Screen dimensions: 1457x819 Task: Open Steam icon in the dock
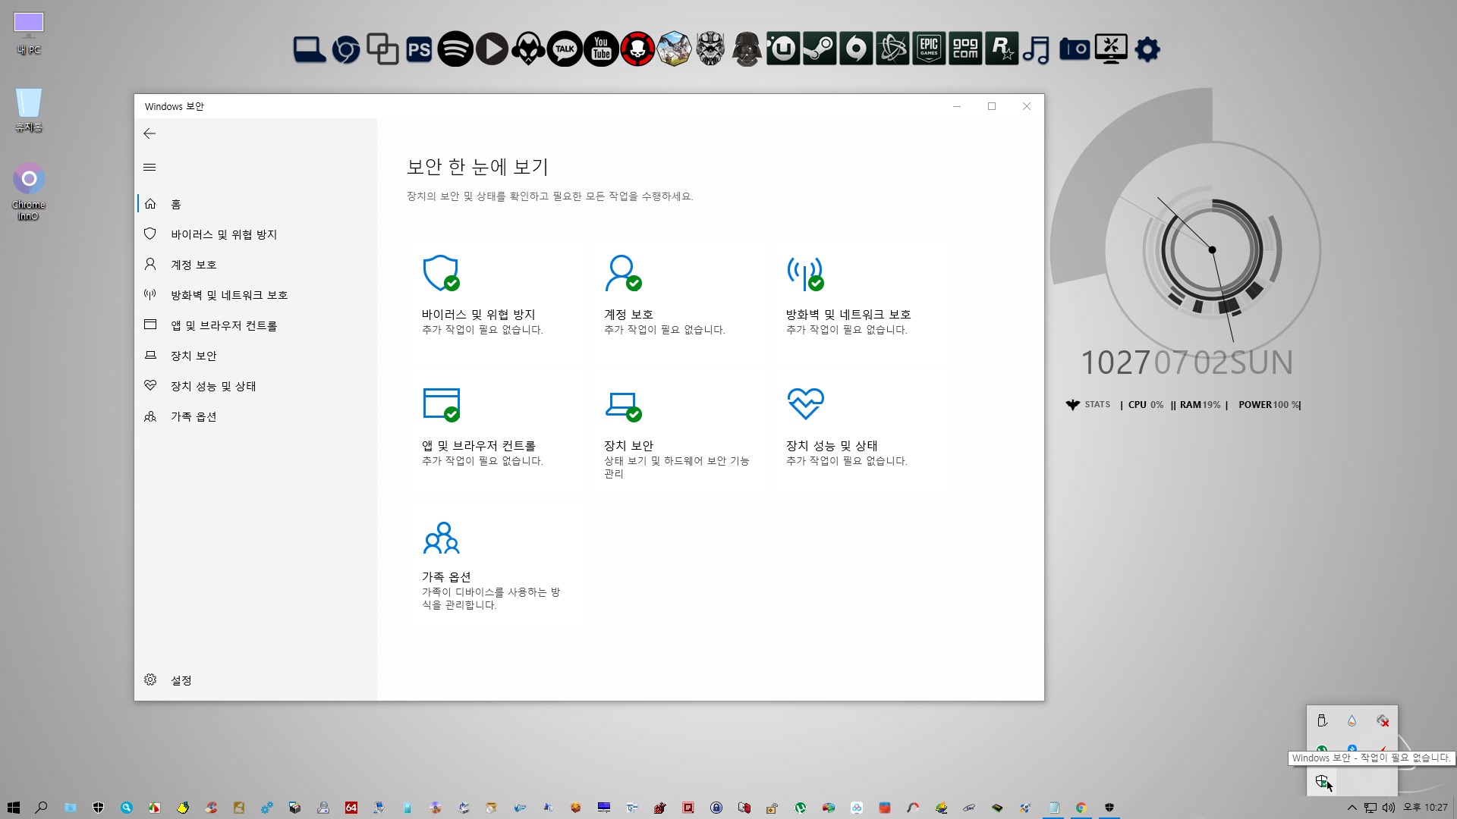click(x=820, y=49)
